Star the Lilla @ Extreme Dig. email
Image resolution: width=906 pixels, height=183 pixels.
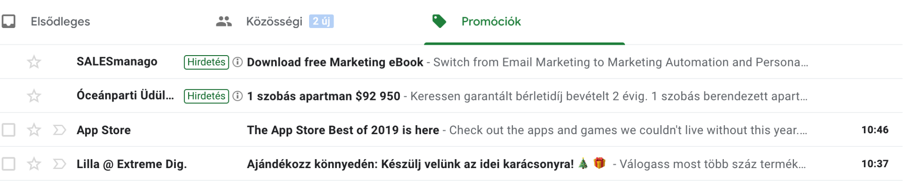(34, 164)
